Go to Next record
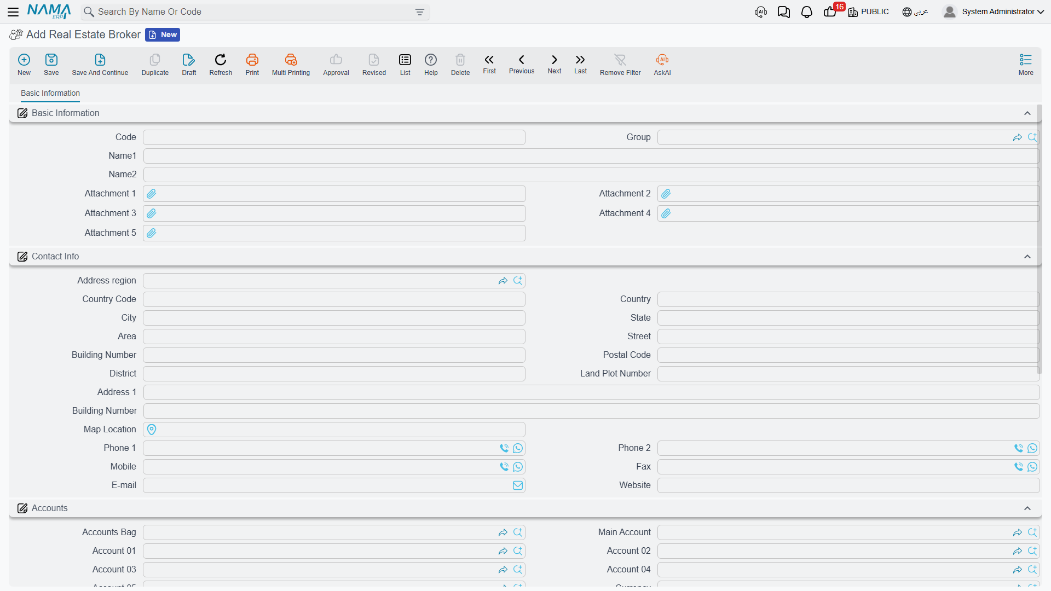The height and width of the screenshot is (591, 1051). pos(555,64)
